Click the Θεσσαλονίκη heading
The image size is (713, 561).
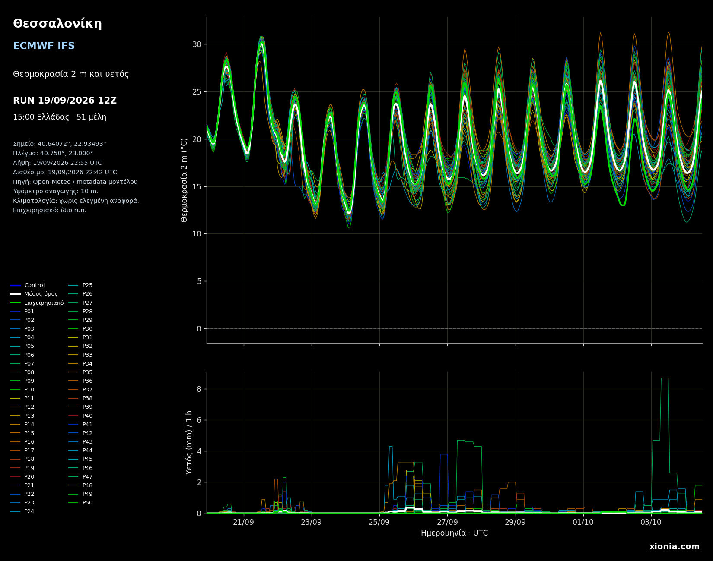(x=57, y=24)
